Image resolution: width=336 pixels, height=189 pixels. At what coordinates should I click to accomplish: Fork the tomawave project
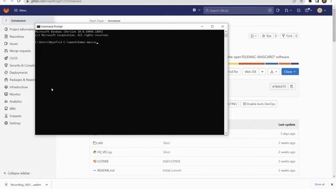(x=287, y=36)
